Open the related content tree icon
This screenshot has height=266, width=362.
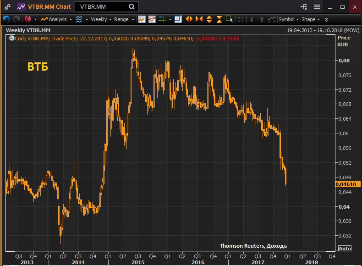coord(304,7)
